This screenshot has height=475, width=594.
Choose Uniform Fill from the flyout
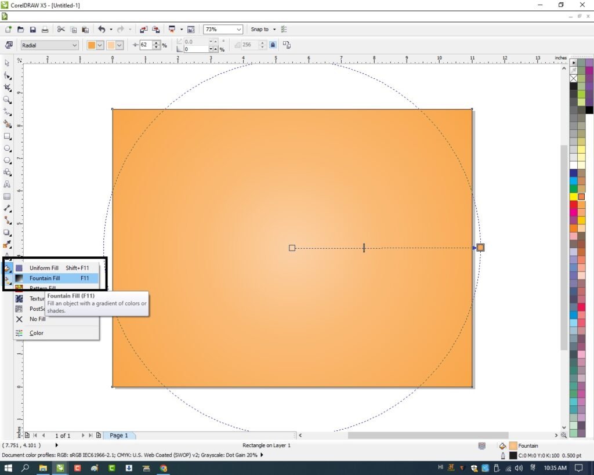(x=57, y=268)
